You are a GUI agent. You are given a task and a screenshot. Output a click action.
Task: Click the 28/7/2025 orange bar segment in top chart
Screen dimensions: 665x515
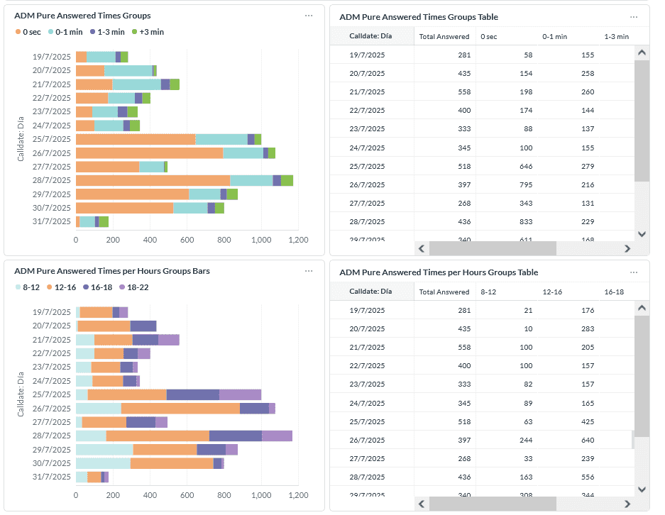point(153,181)
